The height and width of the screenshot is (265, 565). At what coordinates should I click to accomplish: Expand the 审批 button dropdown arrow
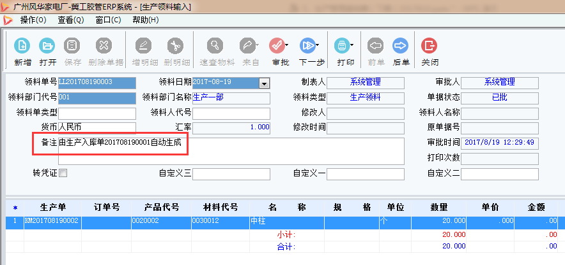287,46
